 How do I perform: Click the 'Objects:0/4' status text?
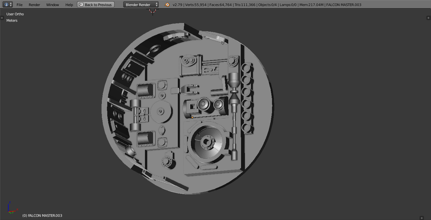click(x=268, y=5)
